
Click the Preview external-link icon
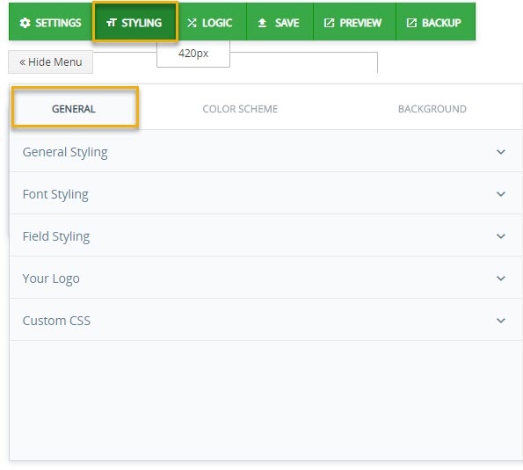329,23
